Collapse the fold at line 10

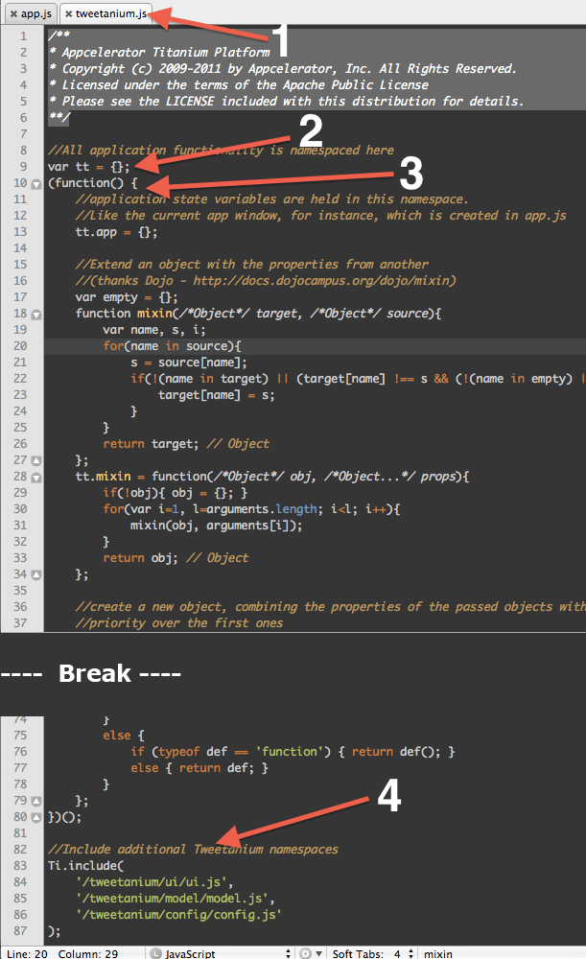pyautogui.click(x=36, y=184)
